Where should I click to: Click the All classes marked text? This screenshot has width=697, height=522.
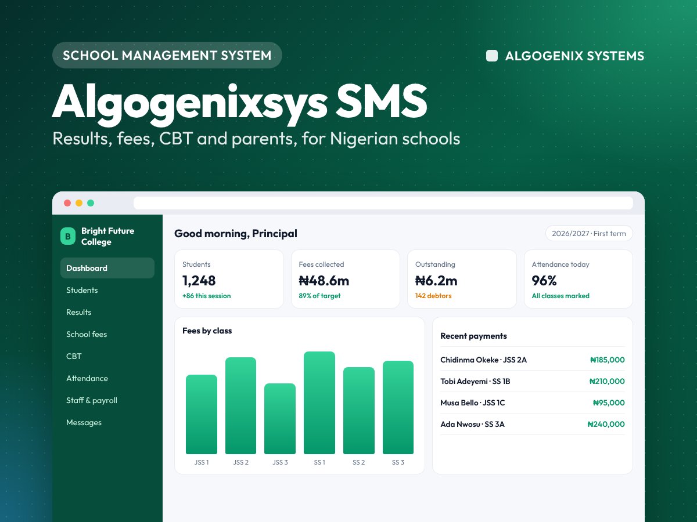pyautogui.click(x=561, y=296)
